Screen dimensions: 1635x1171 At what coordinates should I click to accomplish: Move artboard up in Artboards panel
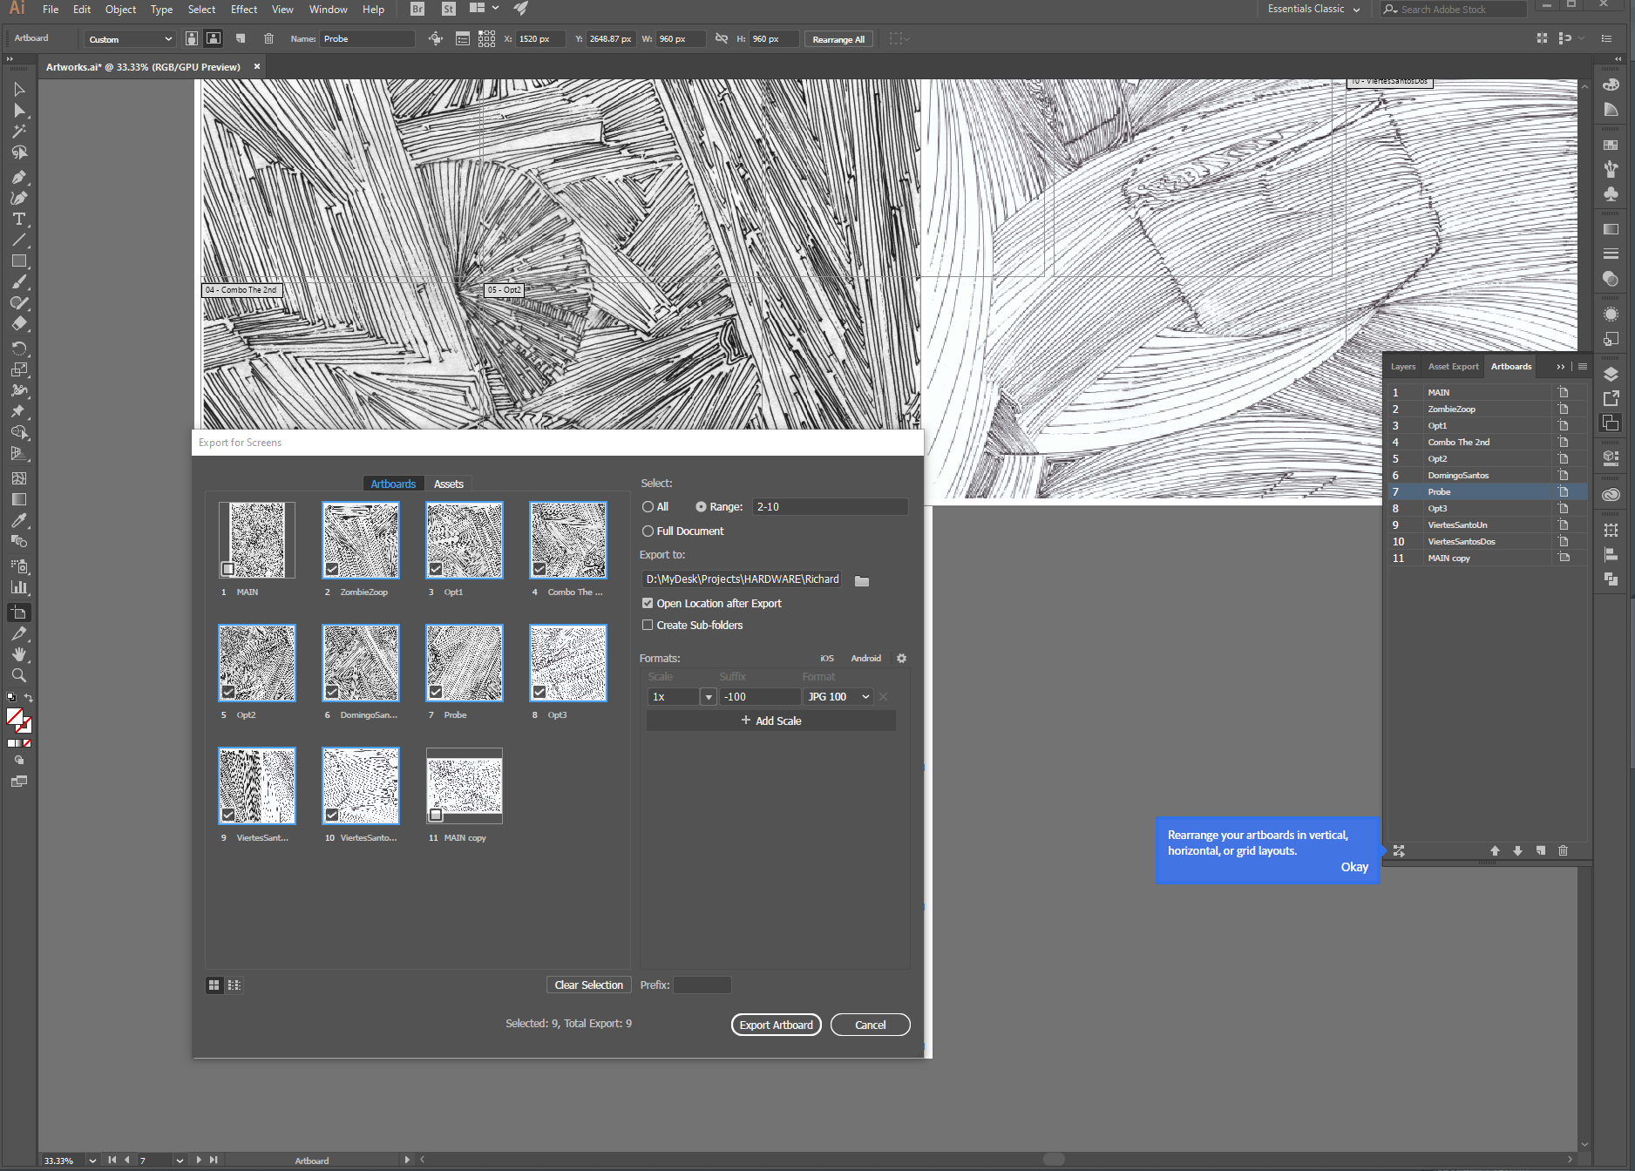pyautogui.click(x=1495, y=850)
